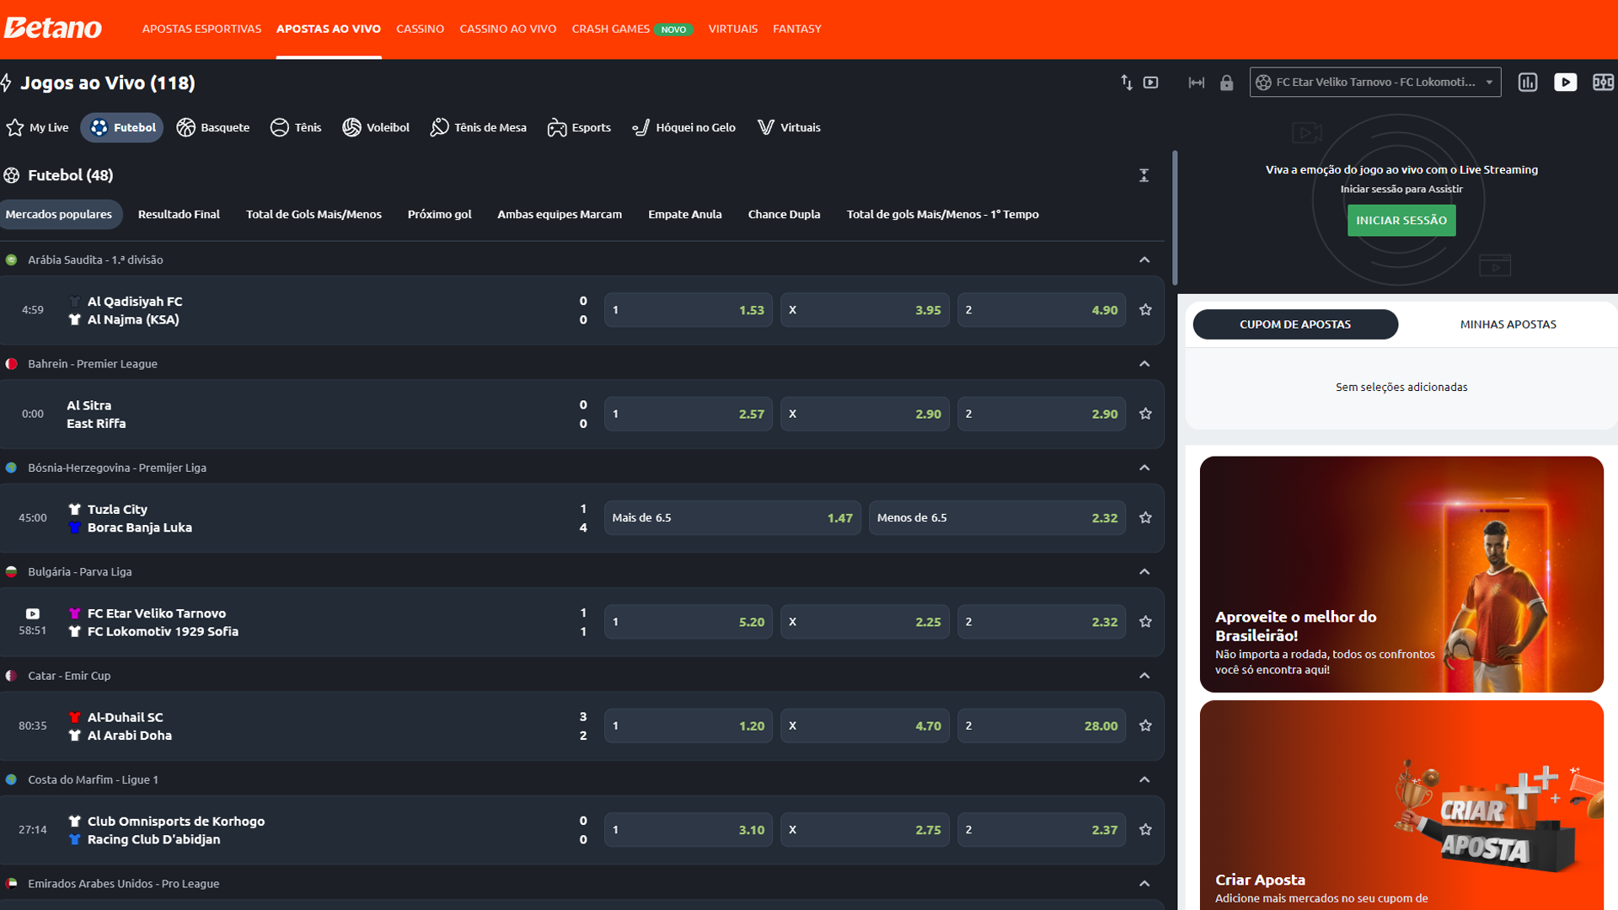Collapse Arábia Saudita 1.ª divisão section
The height and width of the screenshot is (910, 1618).
click(x=1144, y=260)
